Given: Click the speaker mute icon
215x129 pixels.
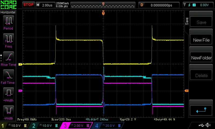Looking at the screenshot, I should point(208,125).
